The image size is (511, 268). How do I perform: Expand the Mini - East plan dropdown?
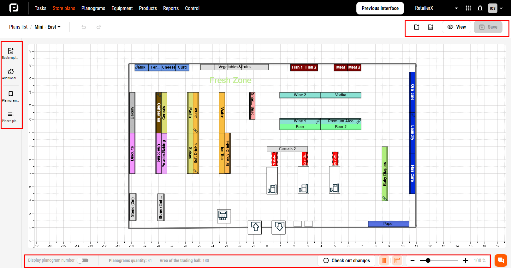[x=48, y=27]
